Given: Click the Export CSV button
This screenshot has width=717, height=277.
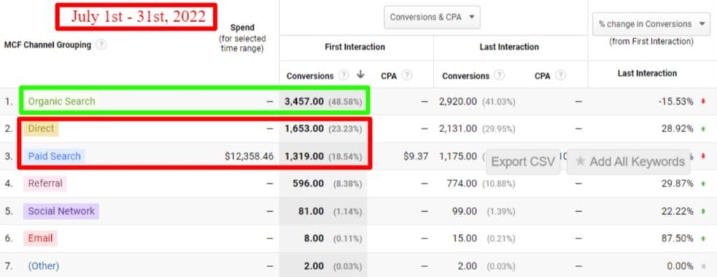Looking at the screenshot, I should click(x=523, y=162).
